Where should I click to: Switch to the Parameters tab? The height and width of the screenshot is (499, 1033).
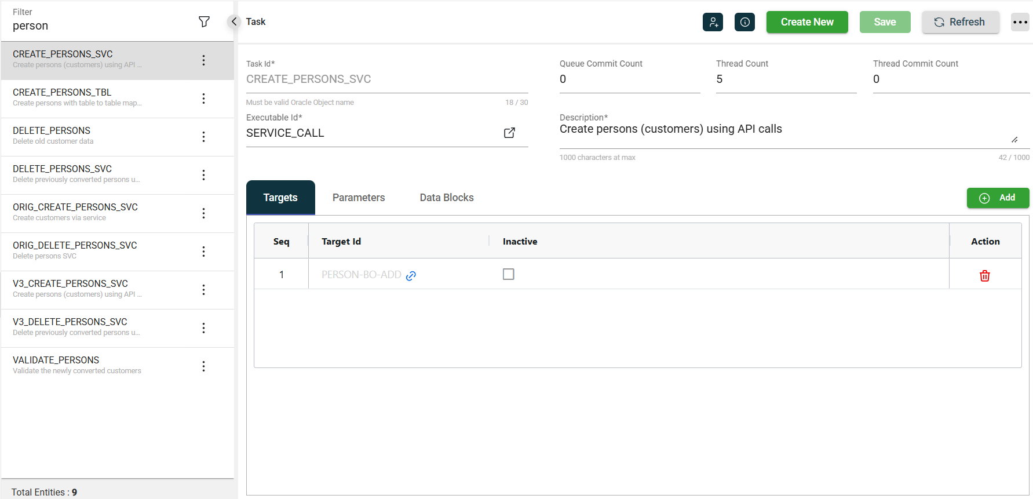click(x=358, y=198)
